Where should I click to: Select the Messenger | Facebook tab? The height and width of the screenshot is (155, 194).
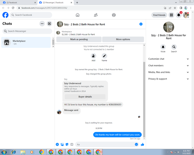tap(55, 3)
